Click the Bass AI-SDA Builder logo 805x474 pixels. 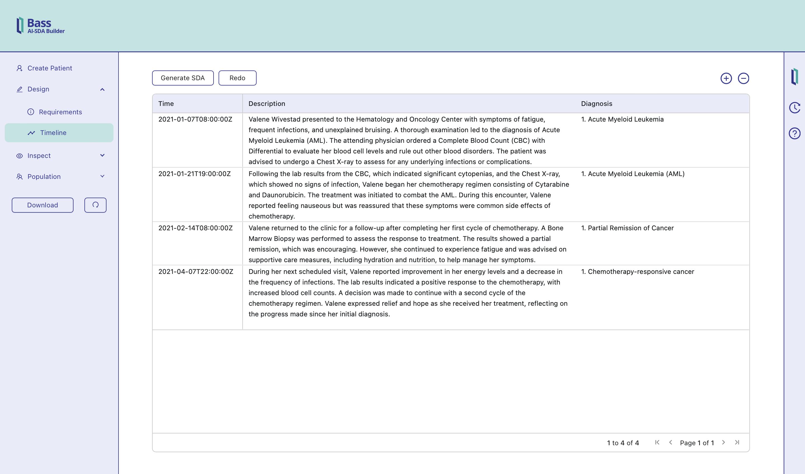click(x=41, y=25)
